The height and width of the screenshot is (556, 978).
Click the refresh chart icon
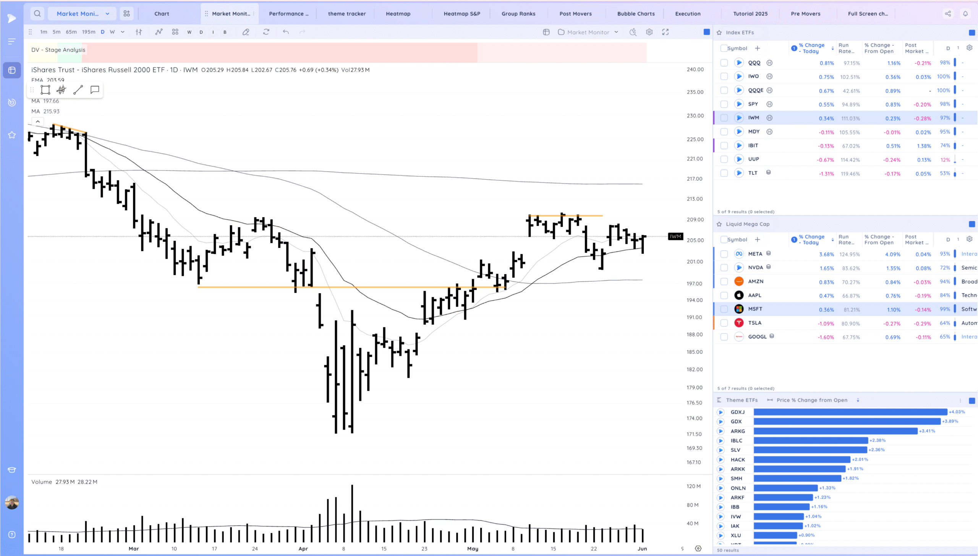[266, 32]
